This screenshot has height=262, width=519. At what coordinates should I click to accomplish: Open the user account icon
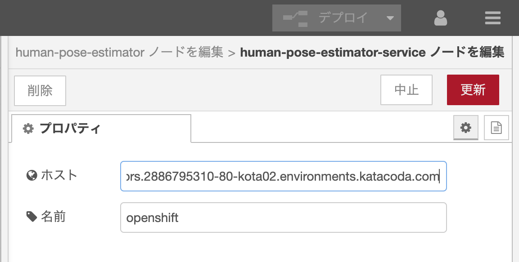point(440,18)
